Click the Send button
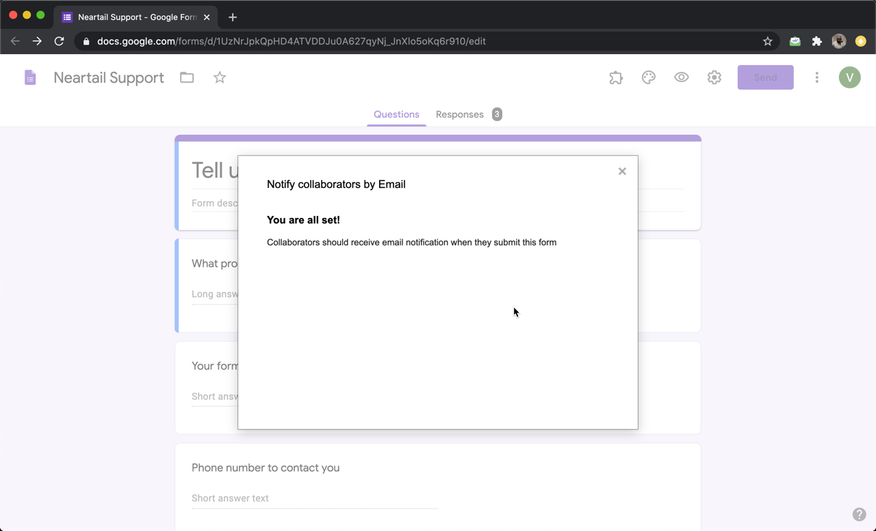 pos(765,77)
